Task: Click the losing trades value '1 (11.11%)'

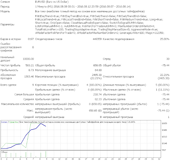Action: [163, 90]
